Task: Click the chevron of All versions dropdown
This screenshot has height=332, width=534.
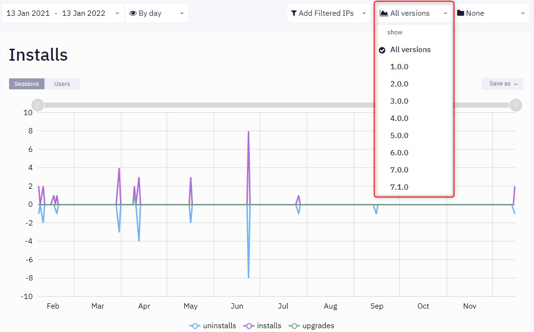Action: (445, 13)
